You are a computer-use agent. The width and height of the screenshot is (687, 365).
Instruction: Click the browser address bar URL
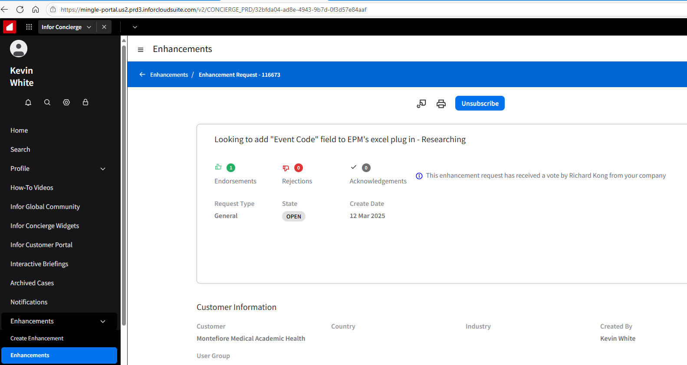pyautogui.click(x=214, y=10)
